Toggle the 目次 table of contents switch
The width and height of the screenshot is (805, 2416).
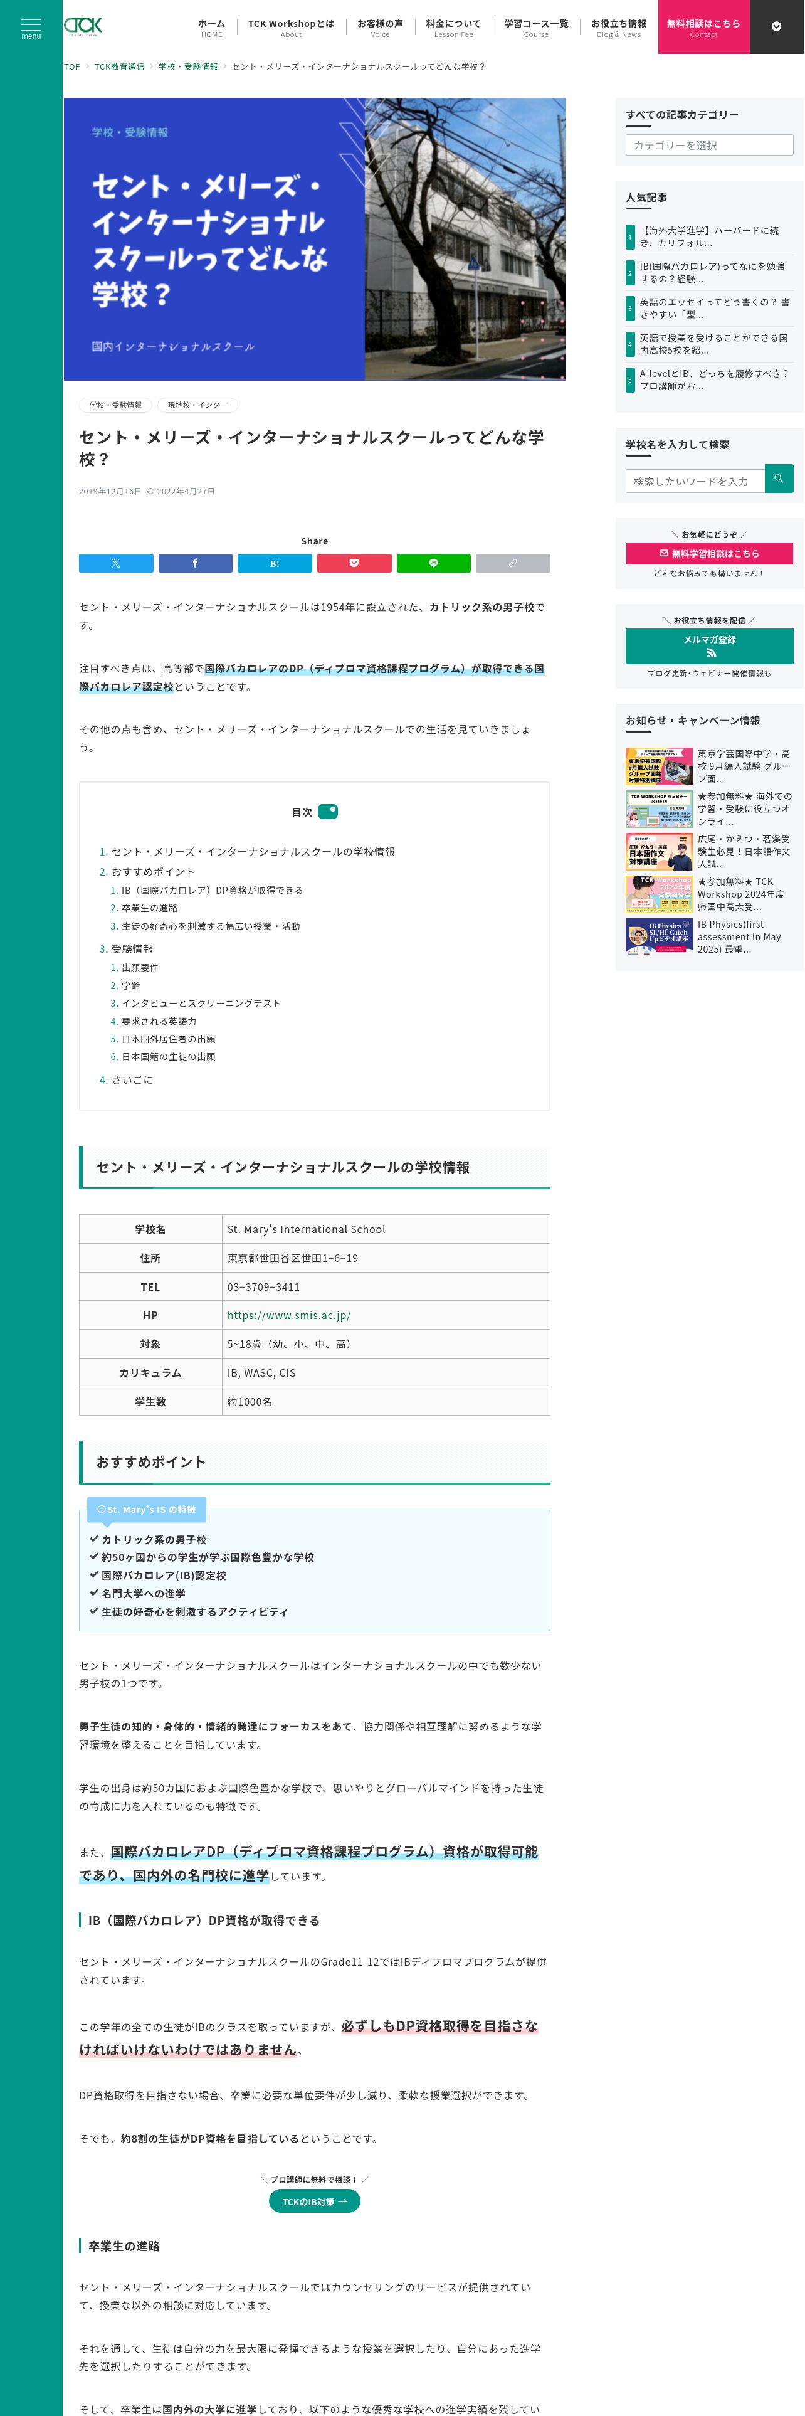coord(328,811)
